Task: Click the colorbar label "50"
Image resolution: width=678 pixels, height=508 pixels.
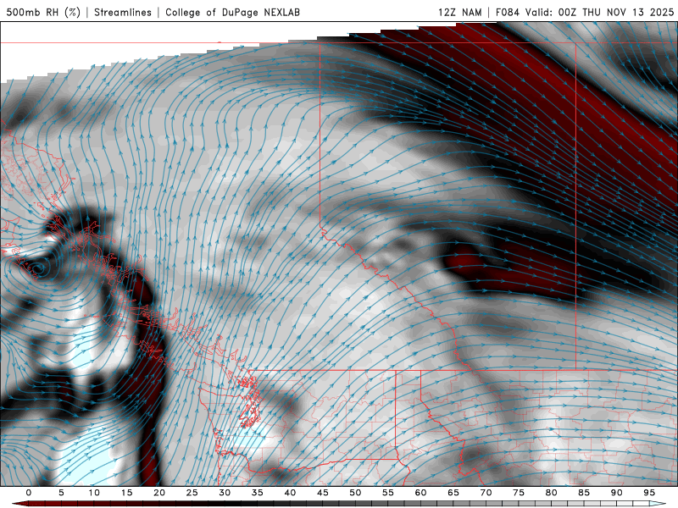Action: 355,493
